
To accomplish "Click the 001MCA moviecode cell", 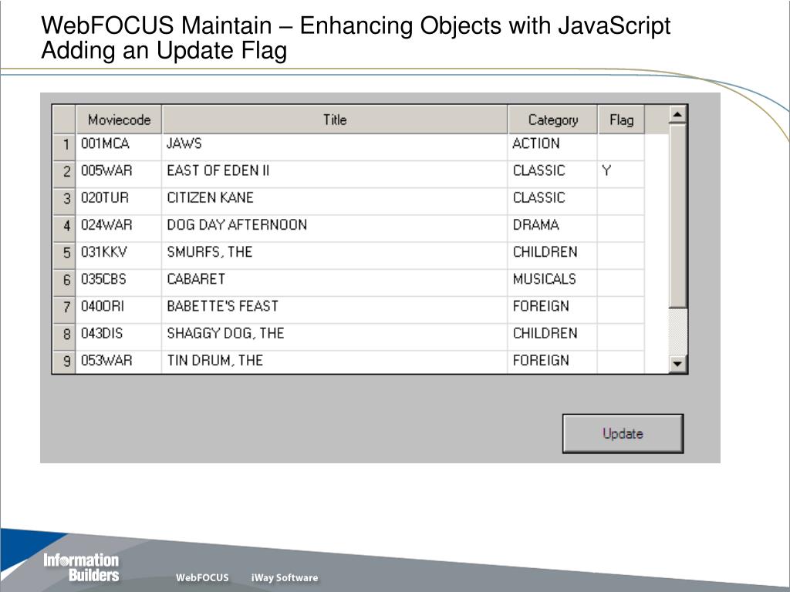I will pyautogui.click(x=119, y=147).
